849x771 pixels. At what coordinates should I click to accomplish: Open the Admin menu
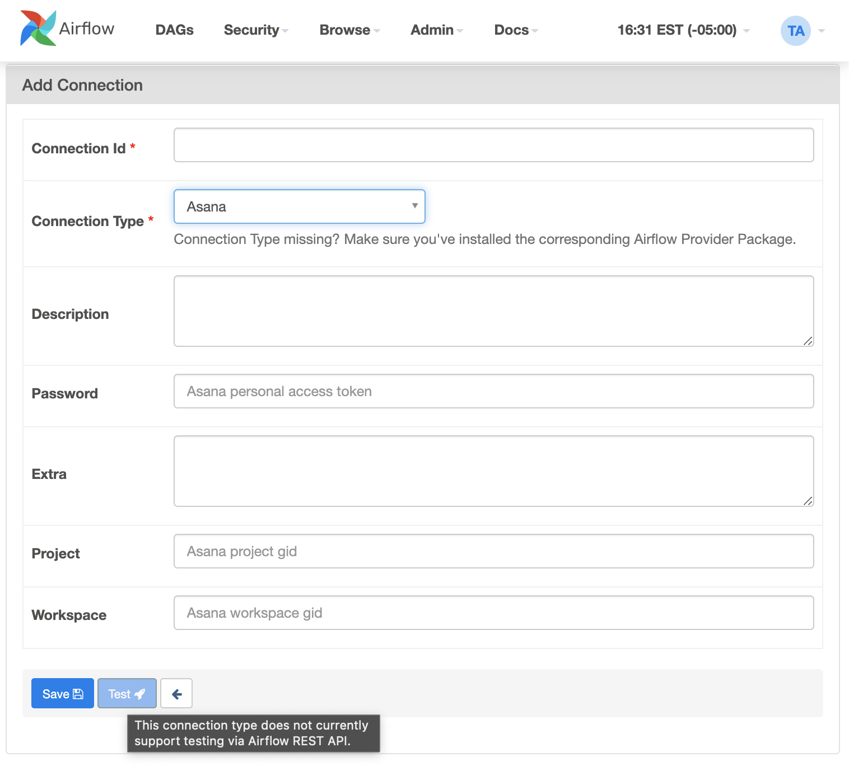pyautogui.click(x=437, y=30)
